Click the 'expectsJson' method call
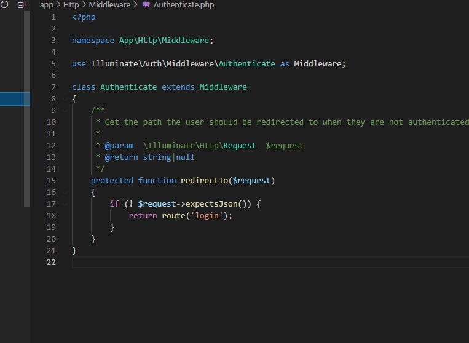 (211, 204)
